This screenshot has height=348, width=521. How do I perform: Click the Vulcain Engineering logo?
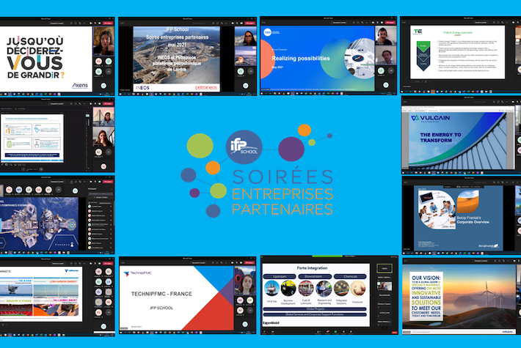click(x=429, y=118)
